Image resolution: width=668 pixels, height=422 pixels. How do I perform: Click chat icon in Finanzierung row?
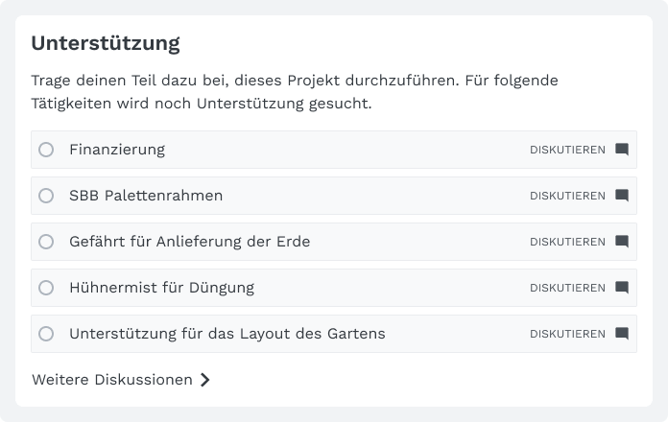pos(622,150)
